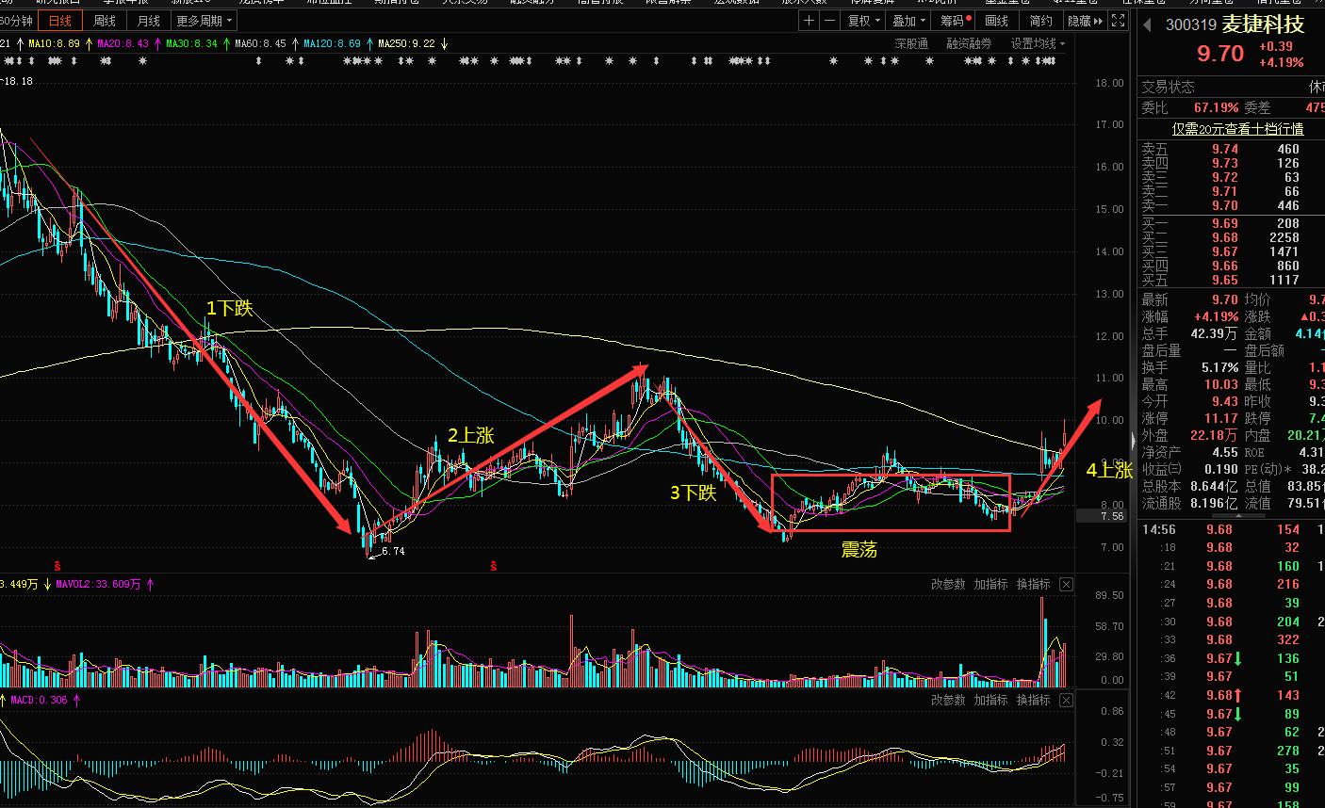Click the 画线 drawing tool button
This screenshot has width=1325, height=808.
[996, 21]
